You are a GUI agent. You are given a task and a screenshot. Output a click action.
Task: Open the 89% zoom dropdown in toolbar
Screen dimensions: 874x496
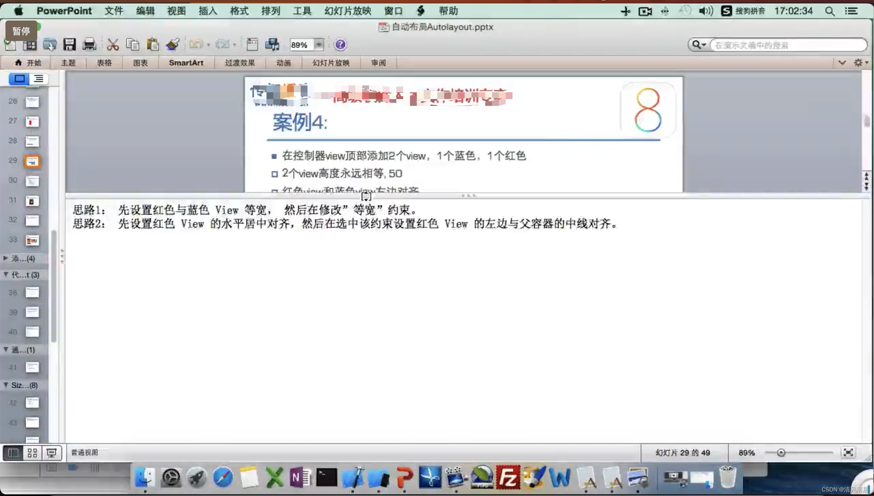318,45
